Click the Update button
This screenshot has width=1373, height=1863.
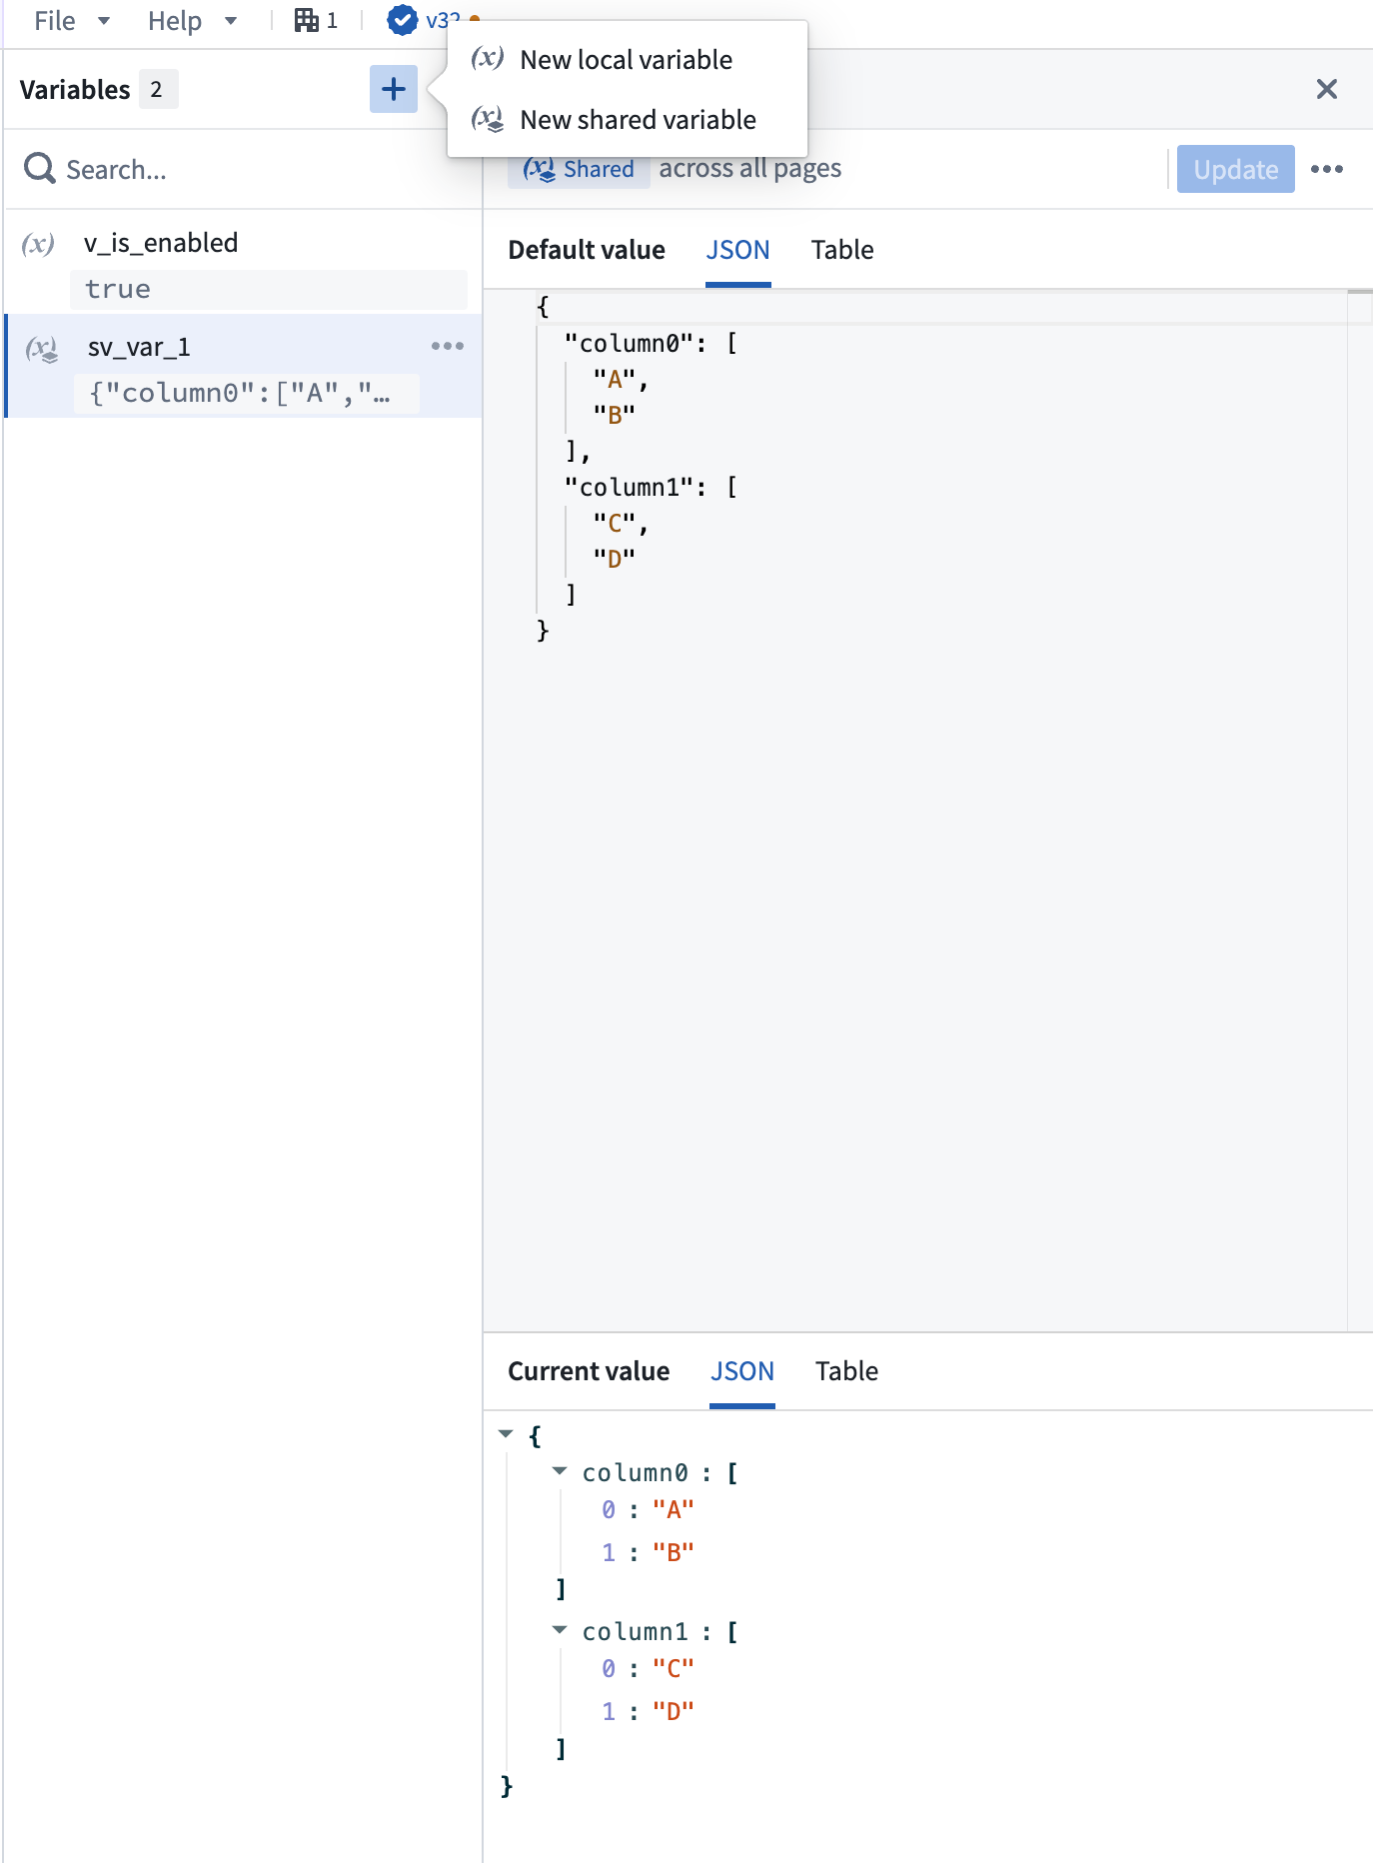pos(1236,169)
